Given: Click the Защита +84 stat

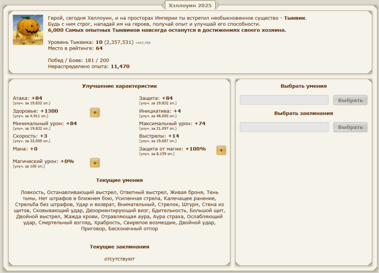Looking at the screenshot, I should [156, 98].
